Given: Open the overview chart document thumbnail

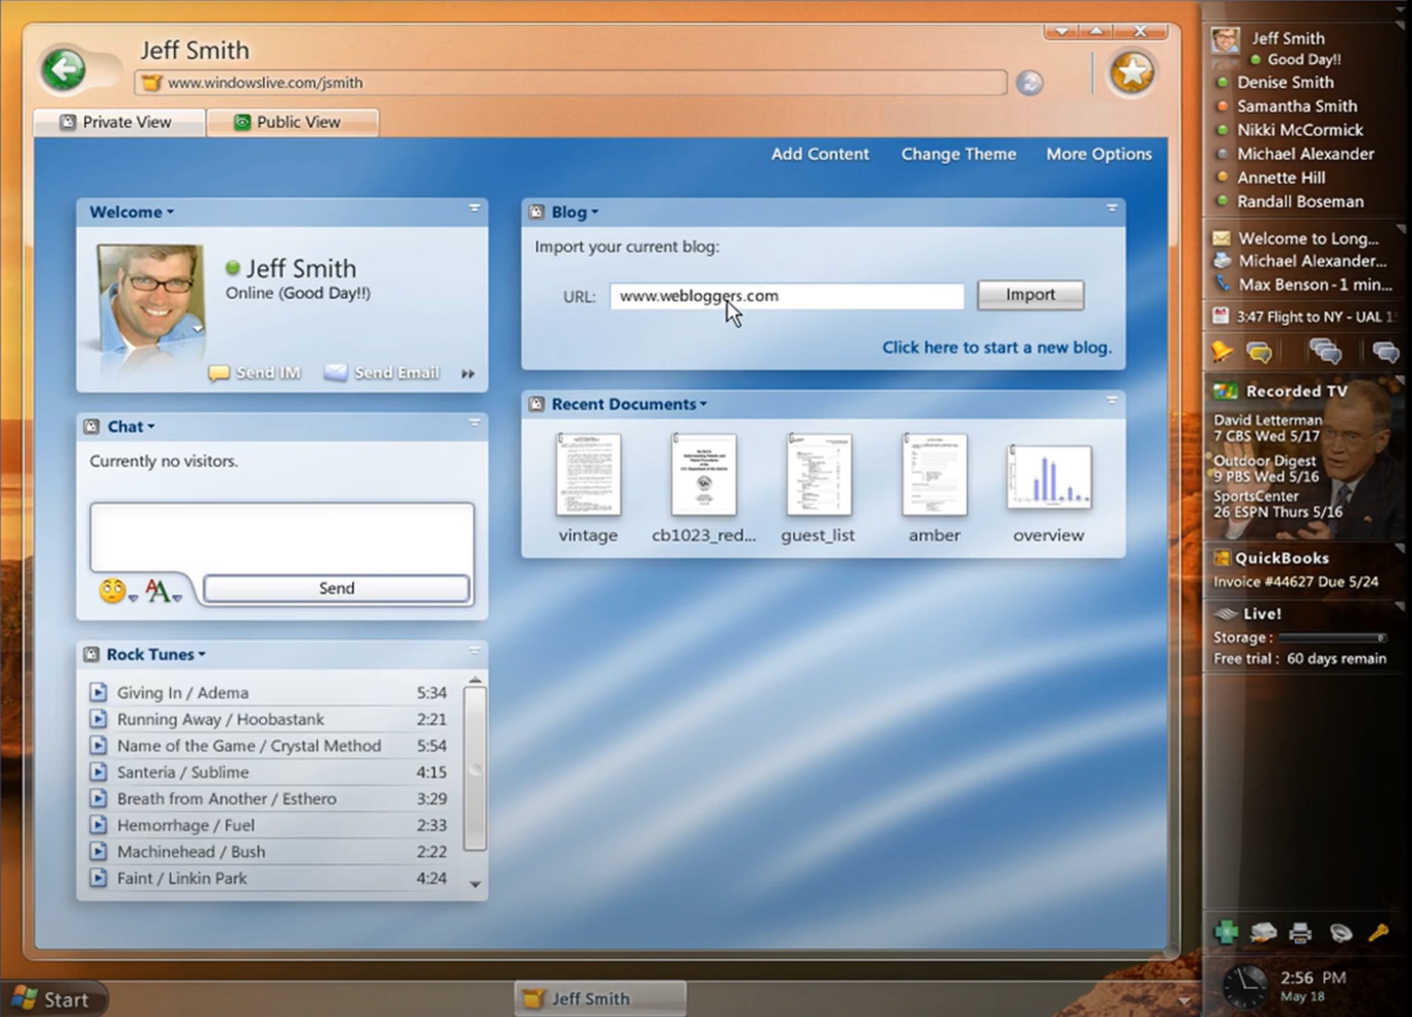Looking at the screenshot, I should point(1049,477).
